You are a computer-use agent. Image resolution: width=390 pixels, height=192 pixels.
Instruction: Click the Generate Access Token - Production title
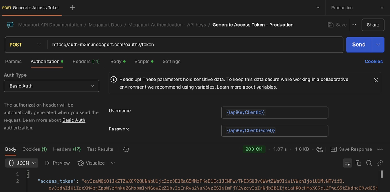[253, 25]
